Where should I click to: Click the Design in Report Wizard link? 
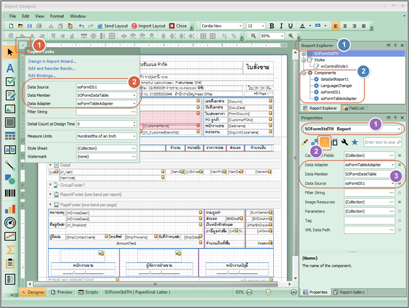point(52,61)
